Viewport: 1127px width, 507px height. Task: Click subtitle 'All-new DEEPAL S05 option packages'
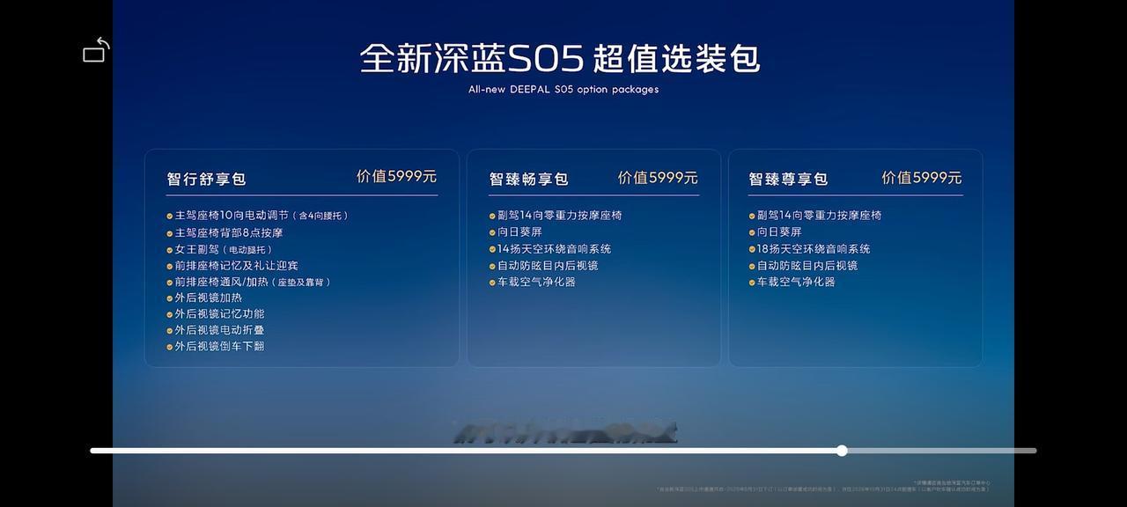click(563, 89)
